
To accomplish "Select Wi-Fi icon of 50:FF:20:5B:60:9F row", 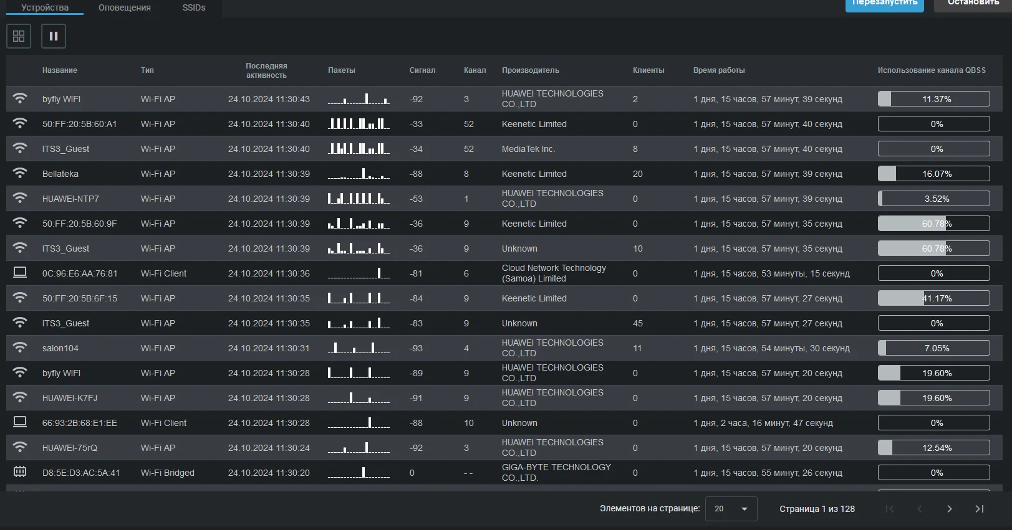I will pos(20,223).
